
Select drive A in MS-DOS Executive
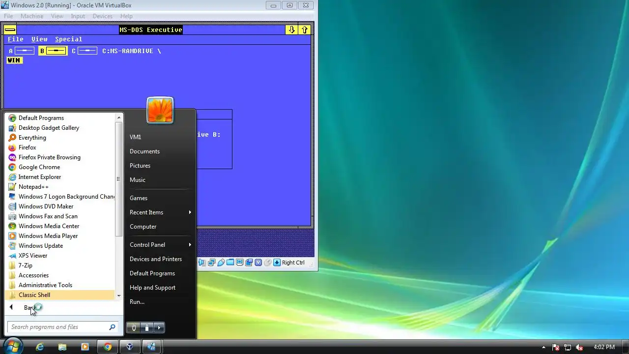(x=22, y=51)
